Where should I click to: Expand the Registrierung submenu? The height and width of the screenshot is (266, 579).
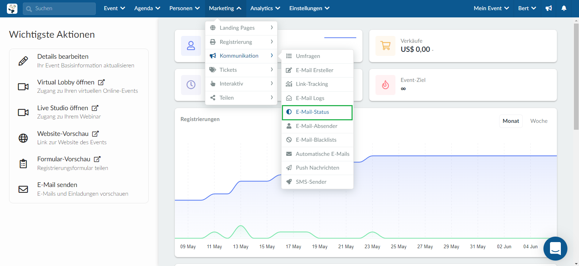pyautogui.click(x=241, y=42)
